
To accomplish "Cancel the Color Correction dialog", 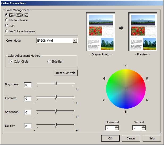I will 131,138.
